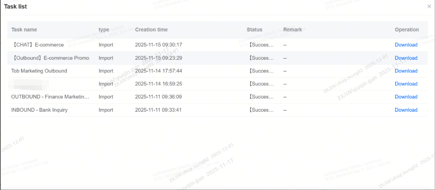435x190 pixels.
Task: Click the Status column header
Action: pos(254,30)
